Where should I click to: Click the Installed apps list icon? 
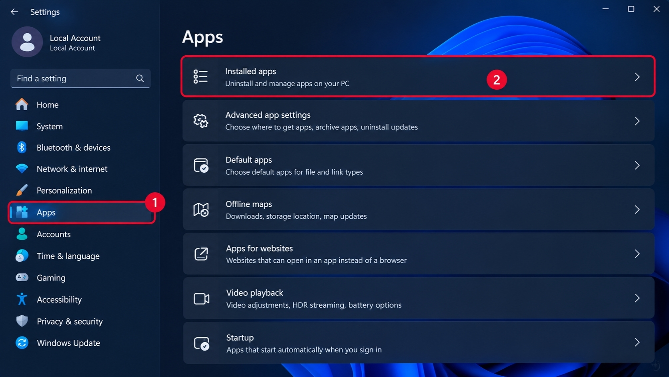(x=200, y=77)
